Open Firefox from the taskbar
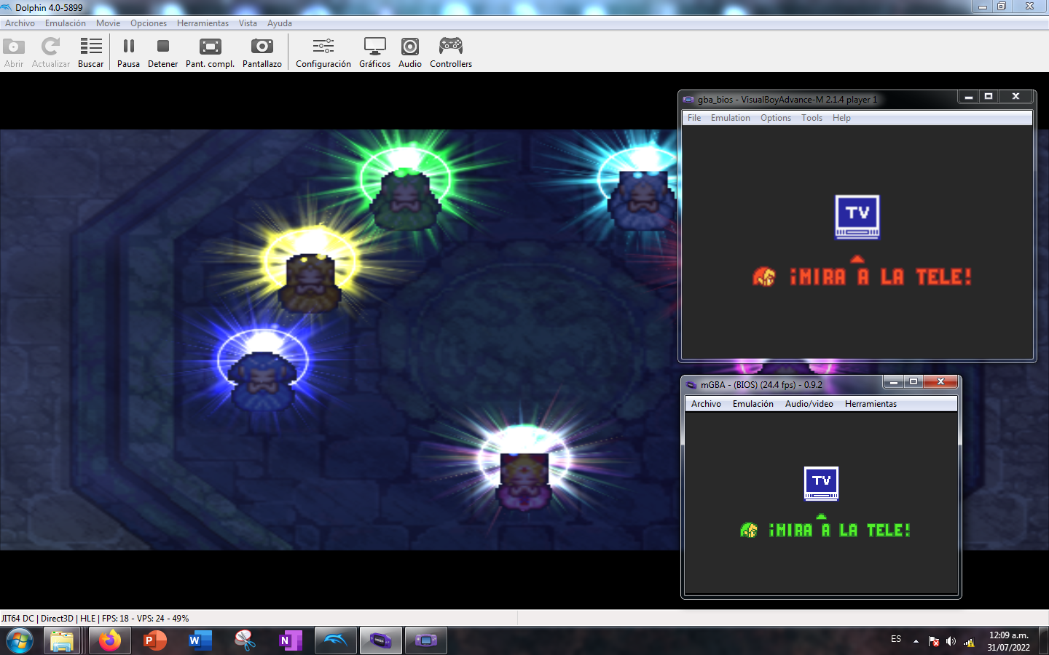 click(x=110, y=640)
